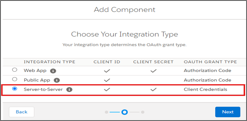
Task: Select the Web App radio button
Action: (x=15, y=70)
